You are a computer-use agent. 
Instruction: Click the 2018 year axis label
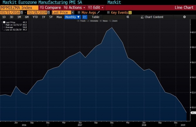(144, 125)
